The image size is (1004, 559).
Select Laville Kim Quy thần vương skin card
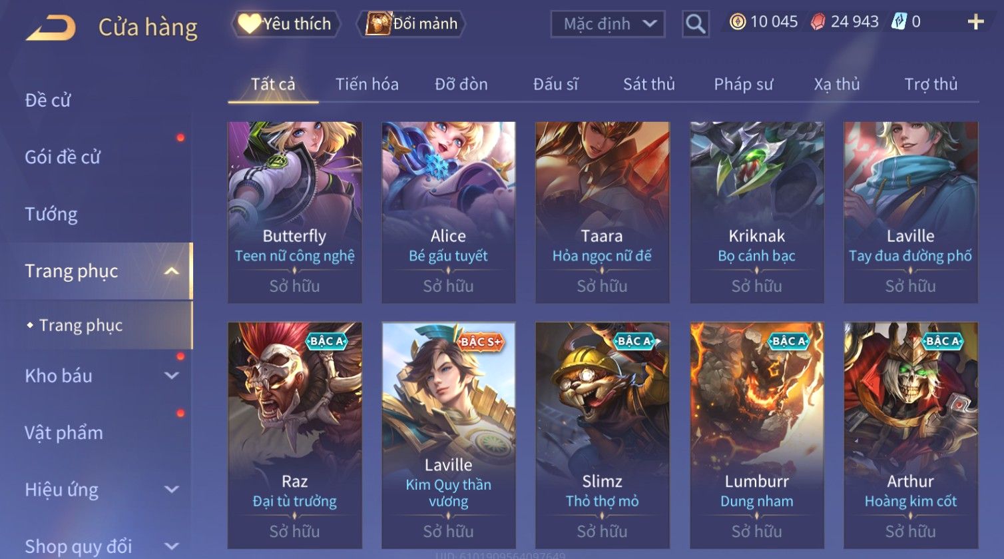(449, 435)
